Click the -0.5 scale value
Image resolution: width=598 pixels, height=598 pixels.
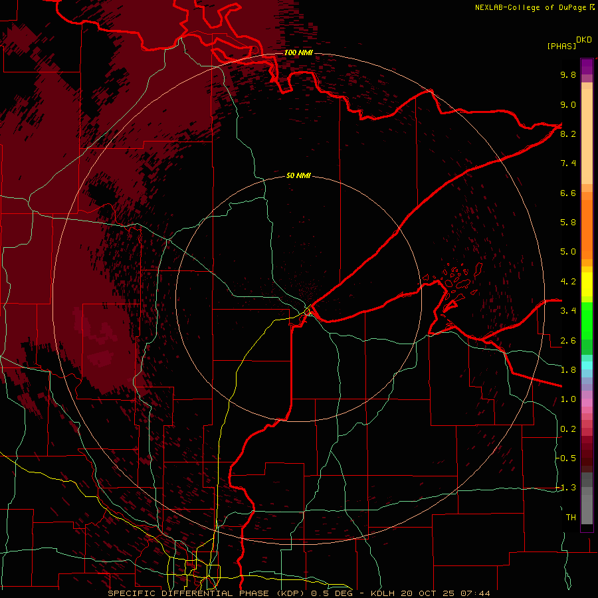coord(566,458)
